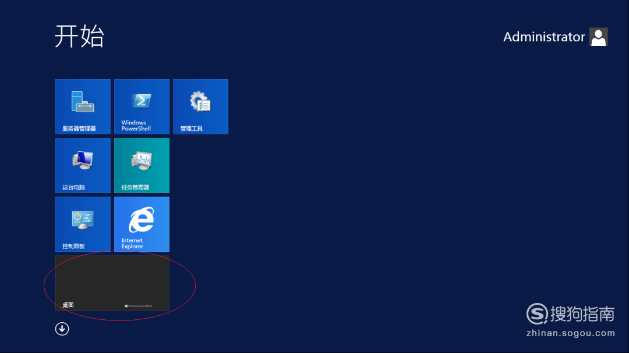This screenshot has height=353, width=629.
Task: Open the 桌面 desktop tile
Action: pos(112,283)
